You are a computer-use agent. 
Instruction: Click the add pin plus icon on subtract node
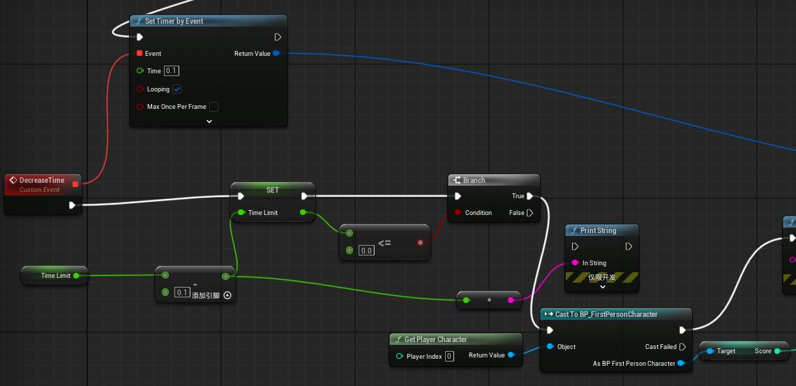coord(227,295)
